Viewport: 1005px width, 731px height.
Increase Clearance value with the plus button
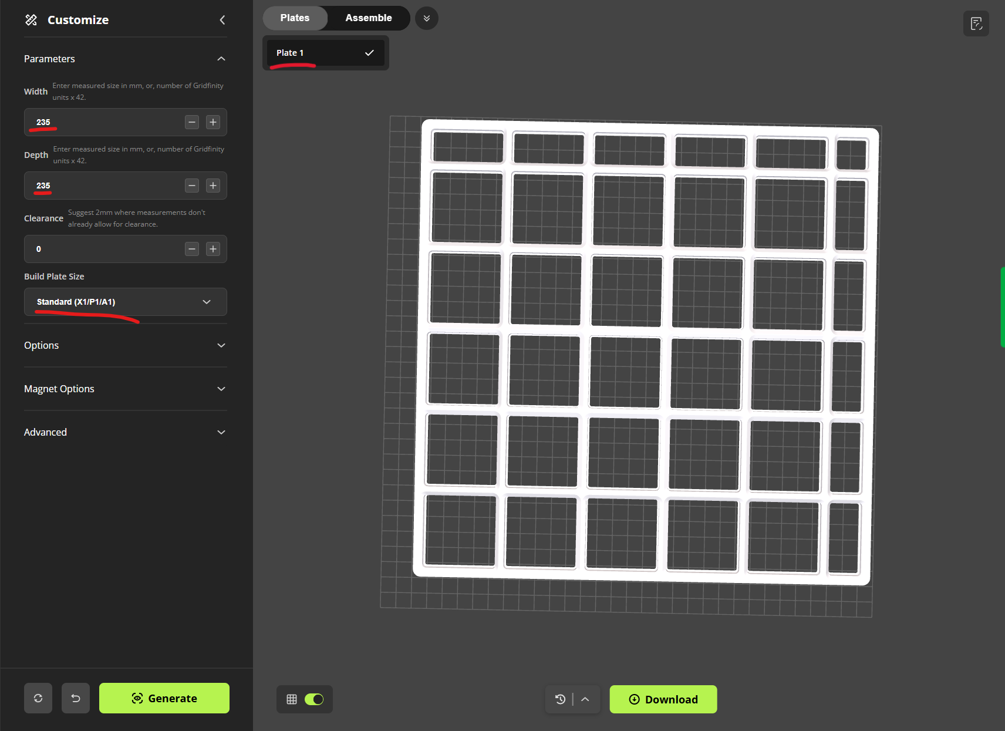pos(213,249)
